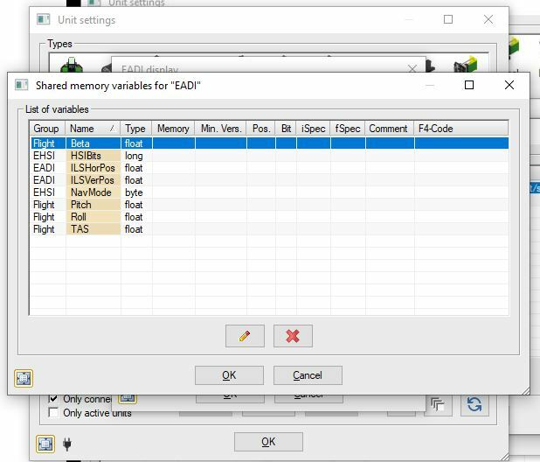This screenshot has width=540, height=462.
Task: Click the shared memory dialog title bar icon
Action: 21,85
